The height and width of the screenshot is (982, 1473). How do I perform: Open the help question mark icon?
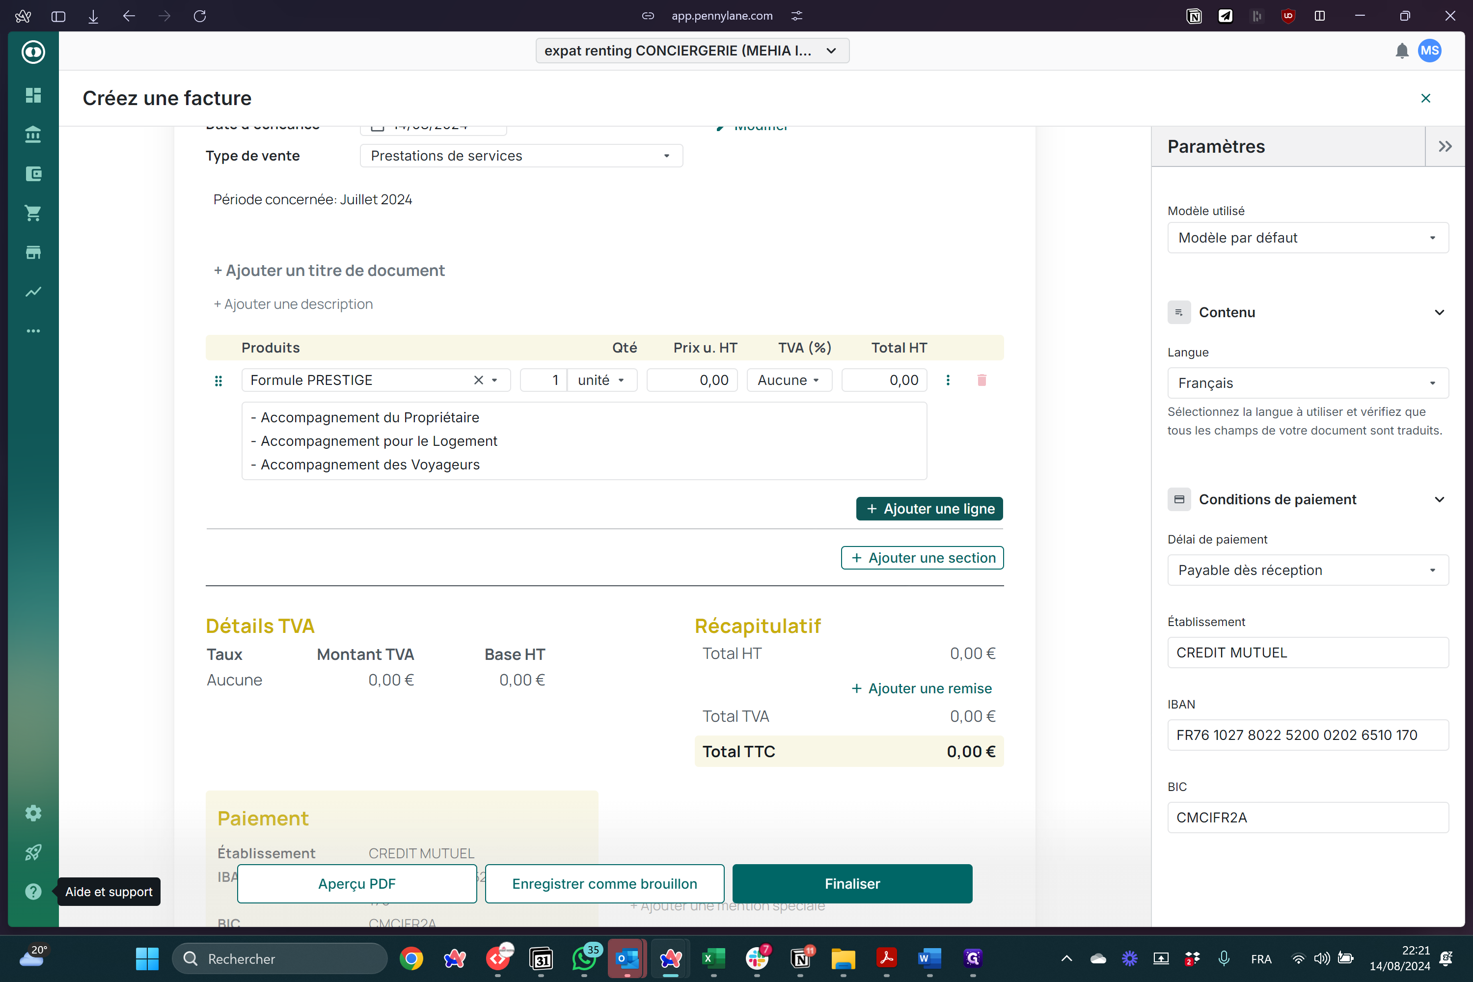(33, 891)
